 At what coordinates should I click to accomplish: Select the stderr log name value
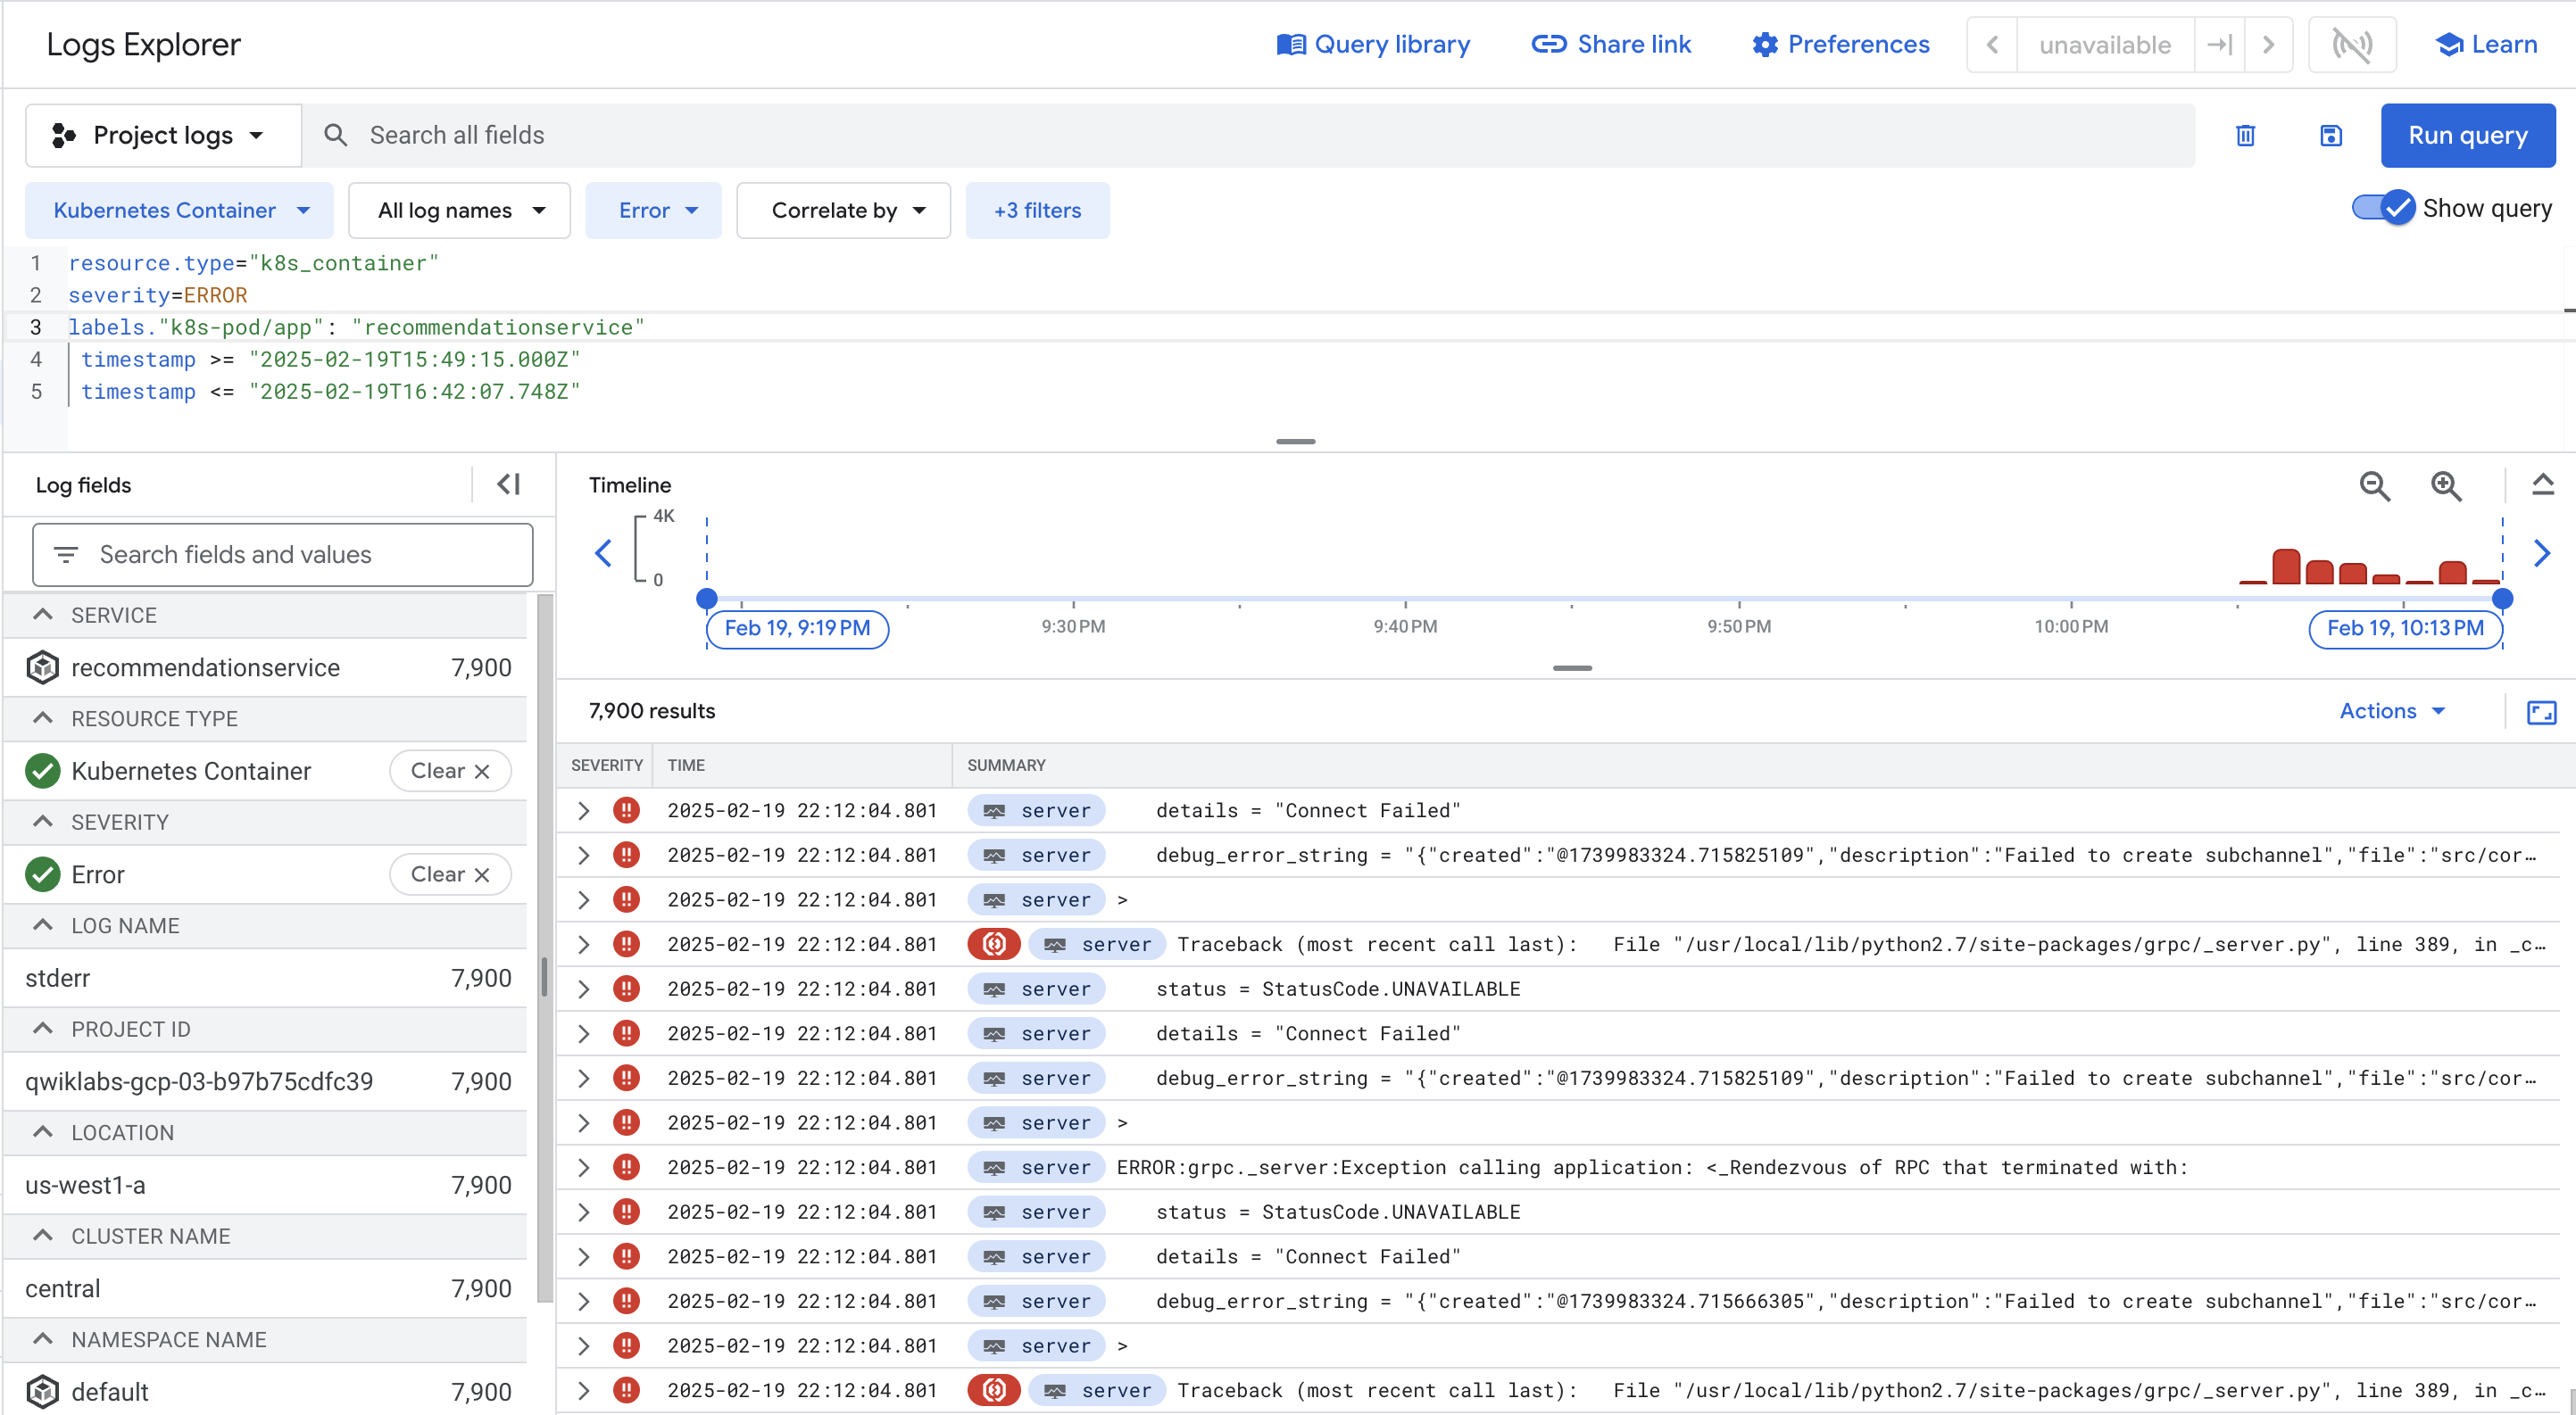click(x=267, y=979)
